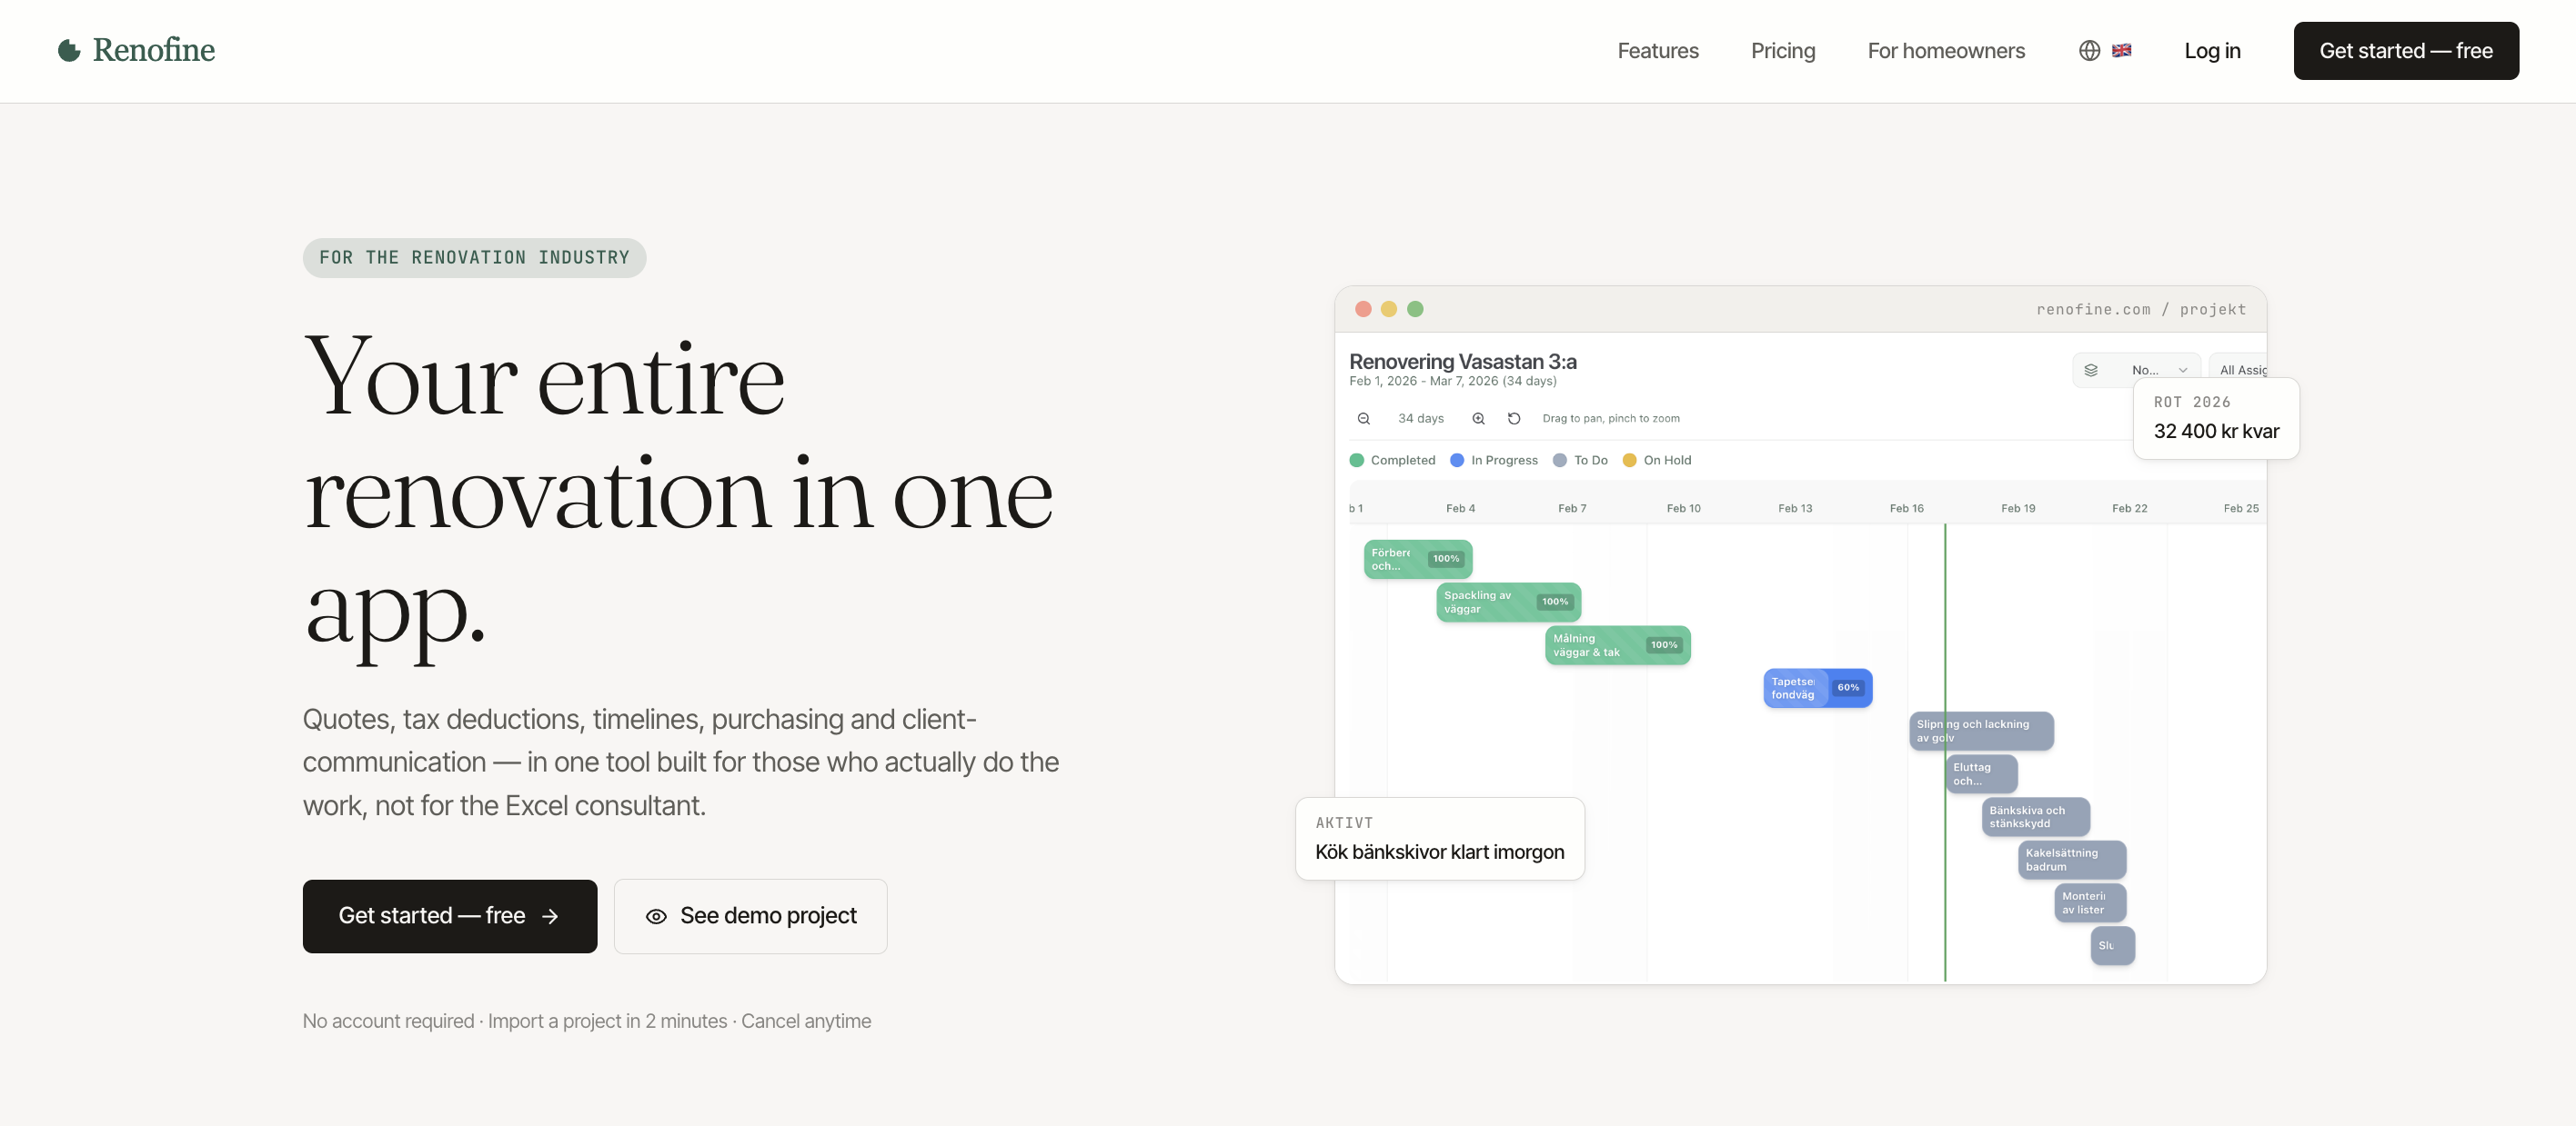The height and width of the screenshot is (1126, 2576).
Task: Click the Renofine leaf logo icon
Action: [69, 50]
